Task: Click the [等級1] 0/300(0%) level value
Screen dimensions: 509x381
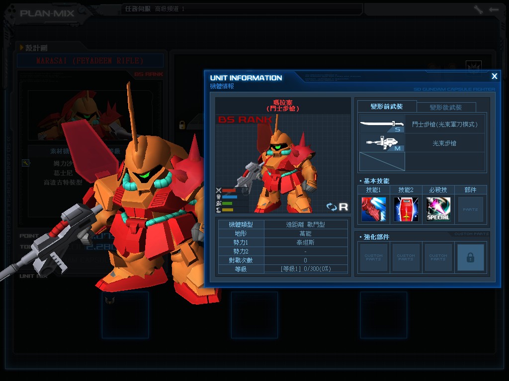Action: [x=306, y=269]
